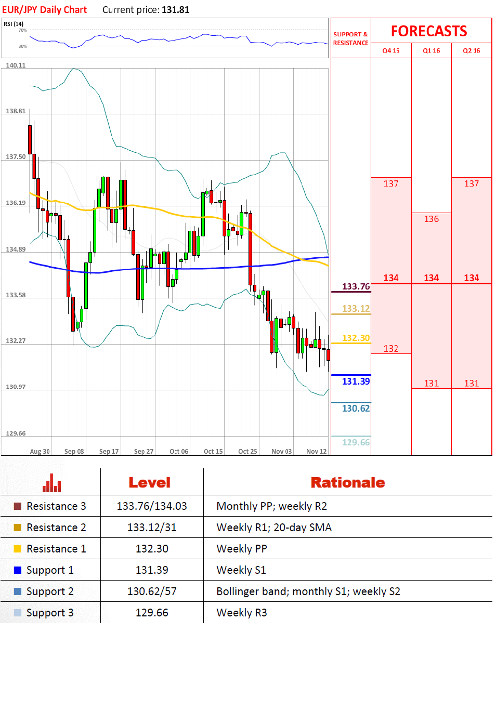Select the Q1 16 forecast column header
Screen dimensions: 496x711
(432, 50)
